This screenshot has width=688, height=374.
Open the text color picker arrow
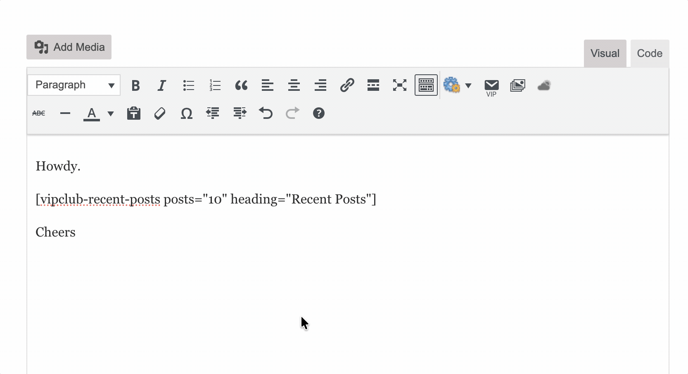tap(110, 113)
